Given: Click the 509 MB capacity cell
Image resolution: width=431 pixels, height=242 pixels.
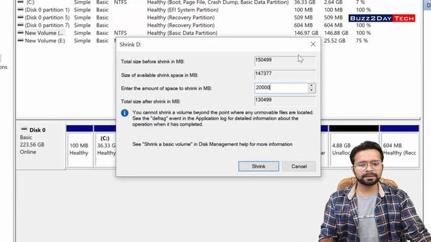Looking at the screenshot, I should tap(303, 17).
